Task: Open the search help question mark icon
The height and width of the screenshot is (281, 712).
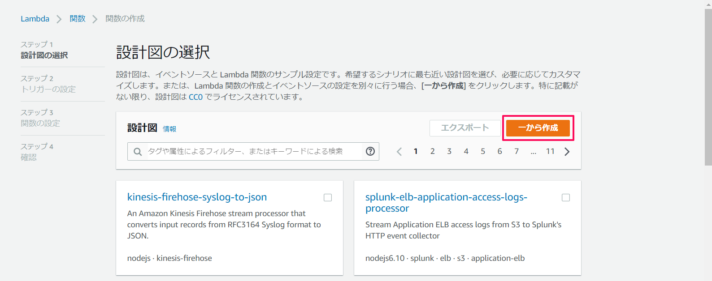Action: pos(370,151)
